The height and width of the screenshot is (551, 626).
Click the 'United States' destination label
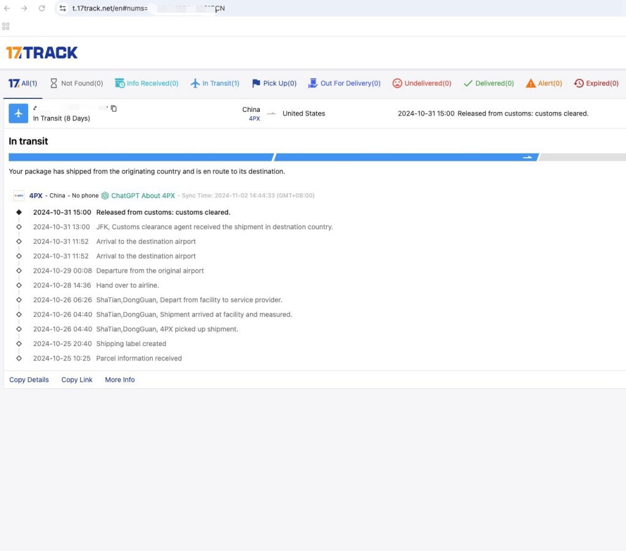click(304, 113)
